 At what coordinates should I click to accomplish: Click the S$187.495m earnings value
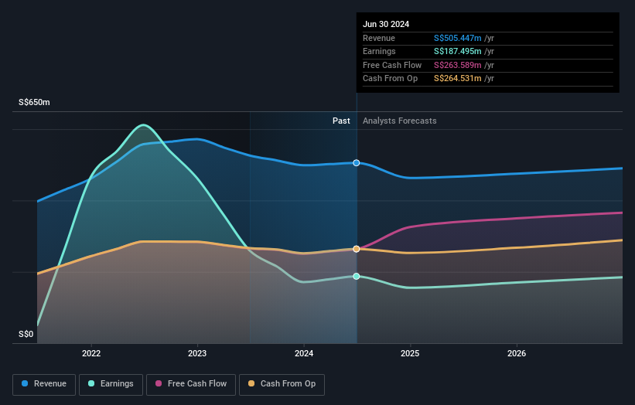458,51
